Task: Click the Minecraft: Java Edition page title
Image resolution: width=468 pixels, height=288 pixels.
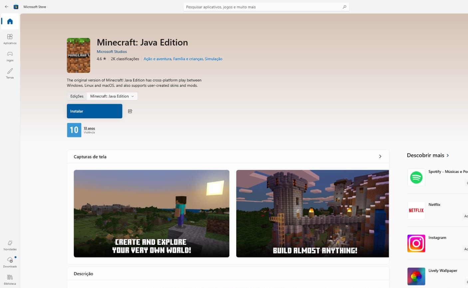Action: click(142, 43)
